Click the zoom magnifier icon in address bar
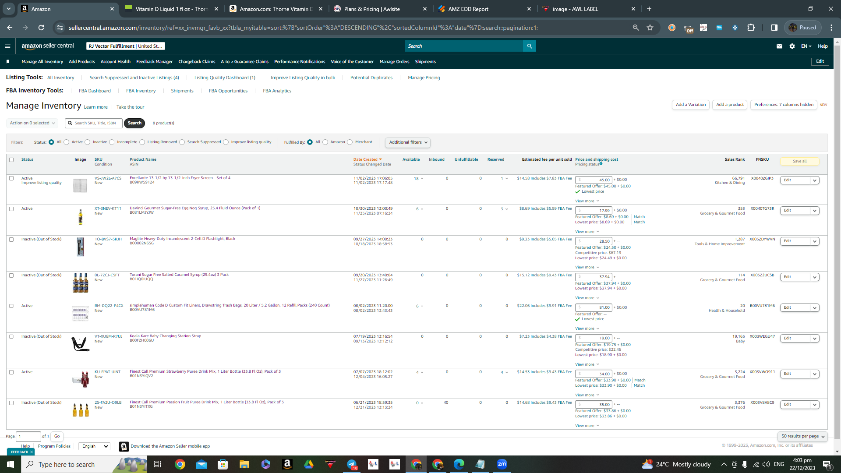Image resolution: width=841 pixels, height=473 pixels. (636, 28)
